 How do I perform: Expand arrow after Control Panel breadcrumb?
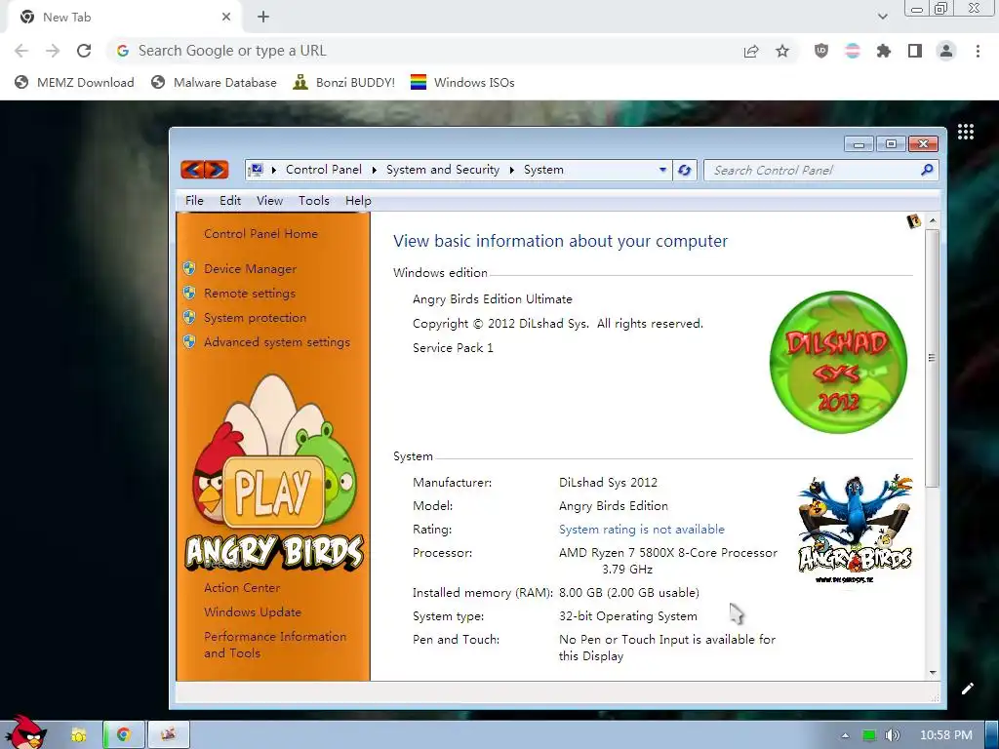pos(374,170)
